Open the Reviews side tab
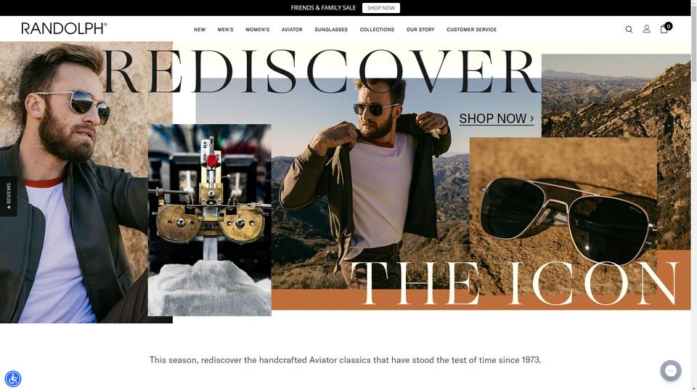This screenshot has width=697, height=392. click(x=9, y=196)
